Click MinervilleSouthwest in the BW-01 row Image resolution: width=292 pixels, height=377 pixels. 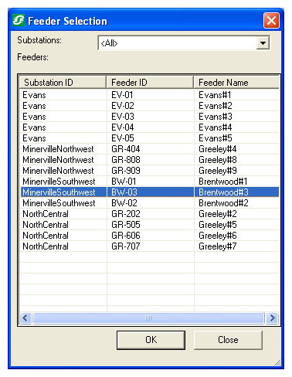[x=59, y=182]
